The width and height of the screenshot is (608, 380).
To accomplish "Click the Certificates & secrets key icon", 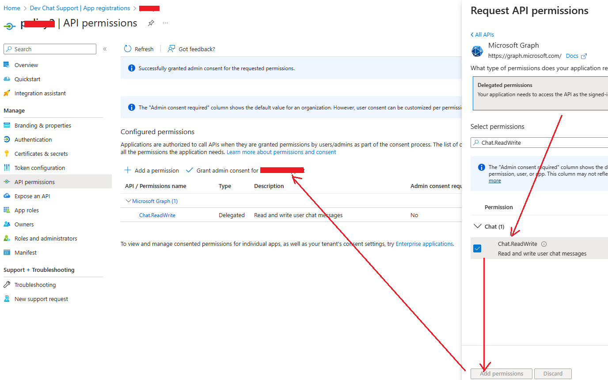I will [7, 154].
